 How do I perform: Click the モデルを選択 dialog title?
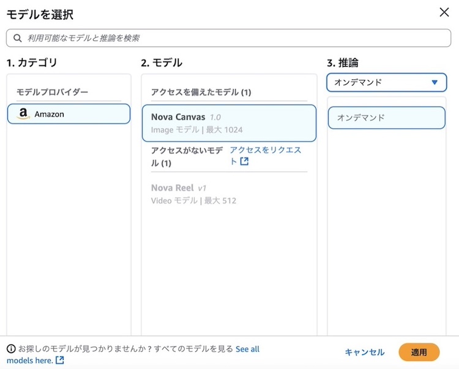[40, 15]
